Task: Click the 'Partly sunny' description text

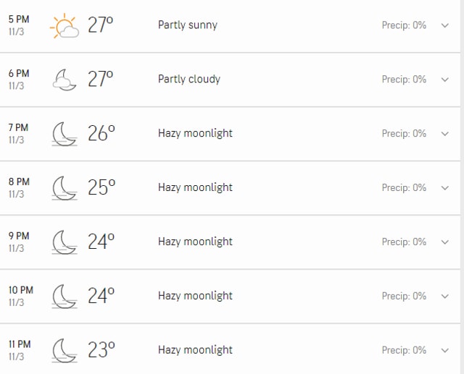Action: pos(188,25)
